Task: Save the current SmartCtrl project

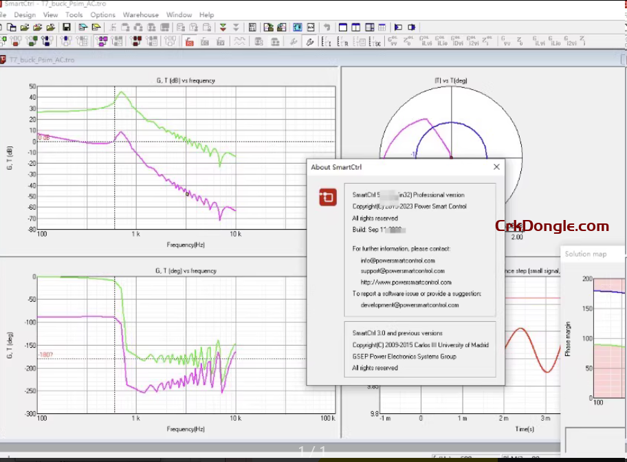Action: click(x=65, y=27)
